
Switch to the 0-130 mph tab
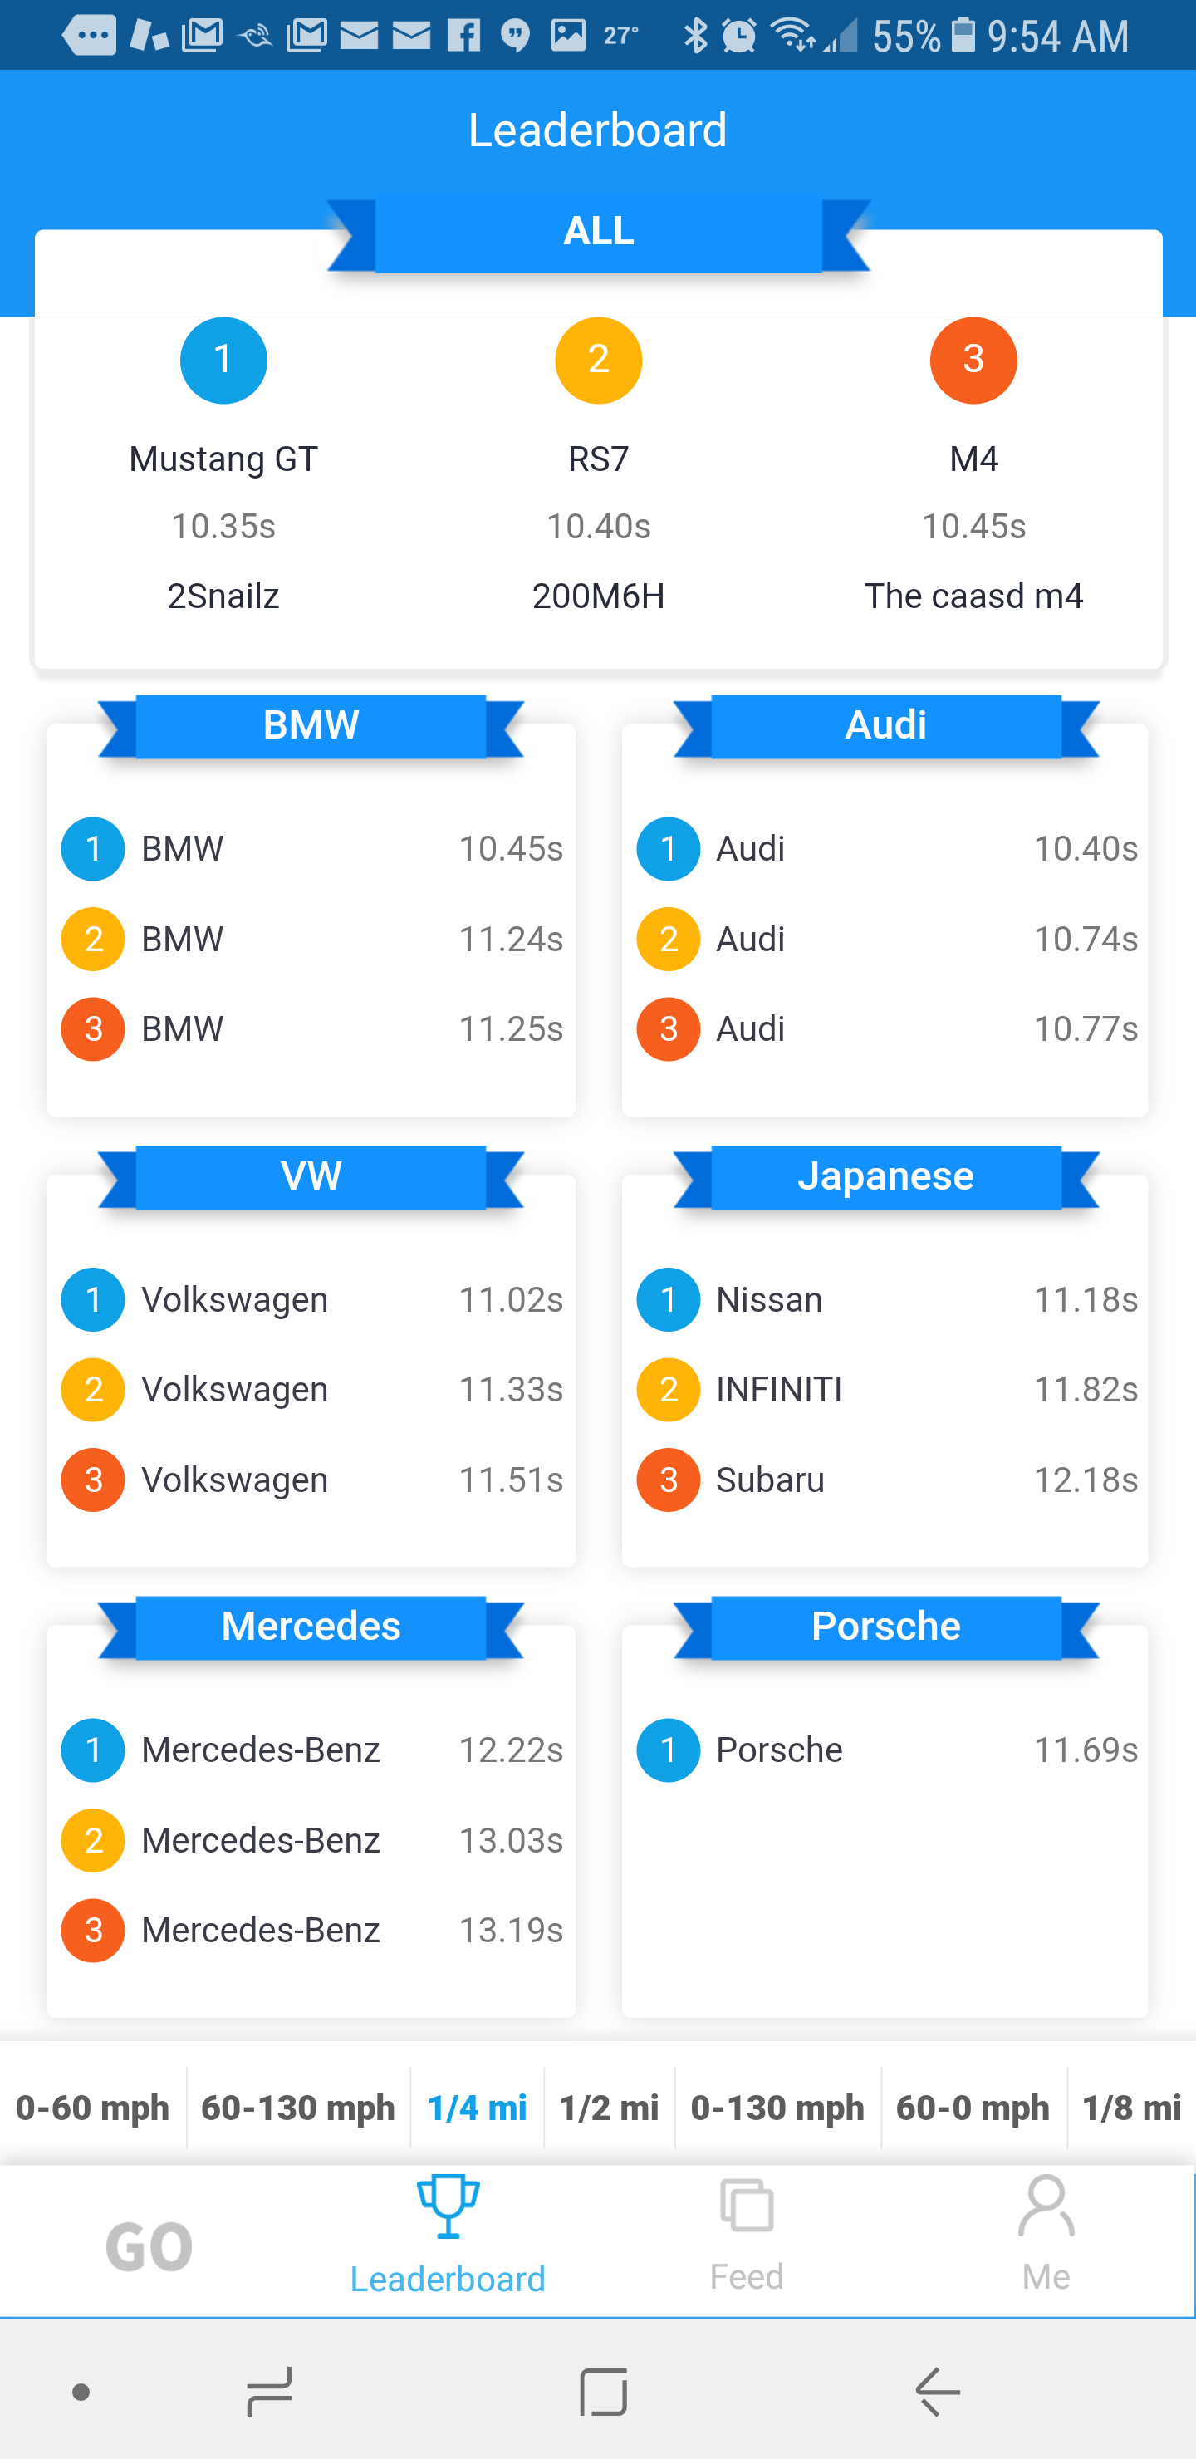[x=778, y=2108]
